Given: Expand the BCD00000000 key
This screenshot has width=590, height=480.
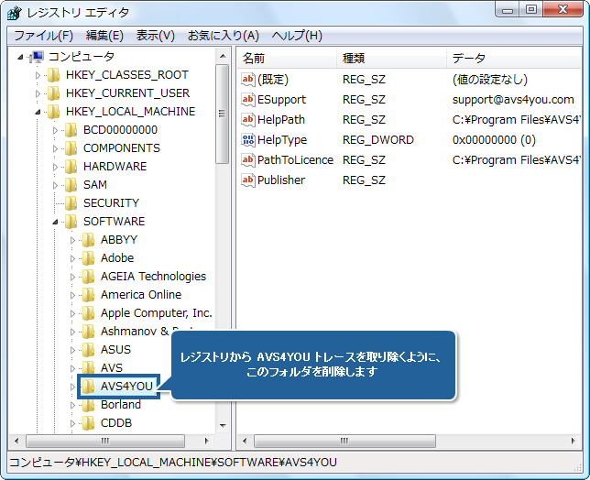Looking at the screenshot, I should [55, 130].
